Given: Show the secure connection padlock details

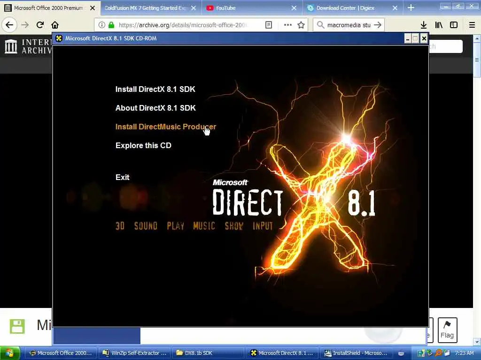Looking at the screenshot, I should point(111,25).
